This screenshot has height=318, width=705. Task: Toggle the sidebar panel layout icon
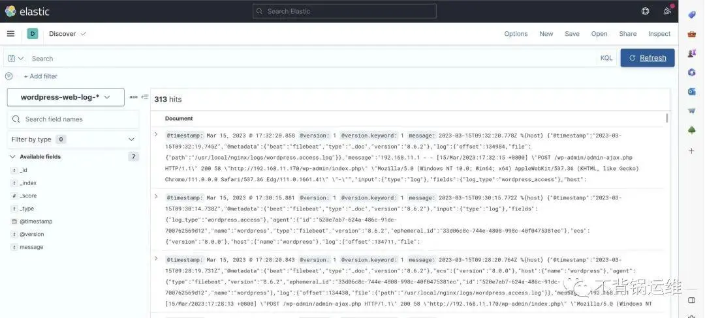(692, 300)
